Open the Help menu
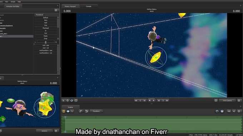This screenshot has width=243, height=136. (x=19, y=2)
